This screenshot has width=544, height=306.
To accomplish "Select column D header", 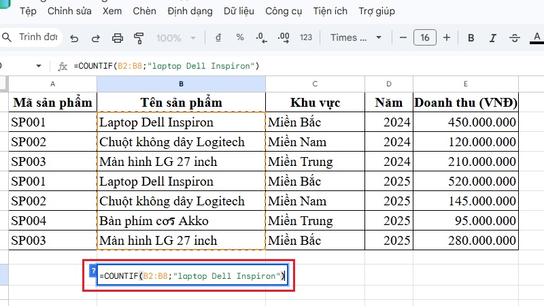I will pyautogui.click(x=389, y=84).
